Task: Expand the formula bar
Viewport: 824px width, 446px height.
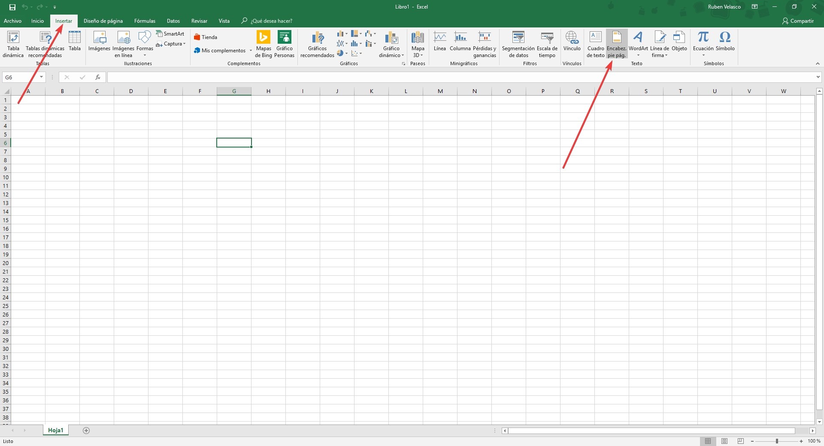Action: point(818,77)
